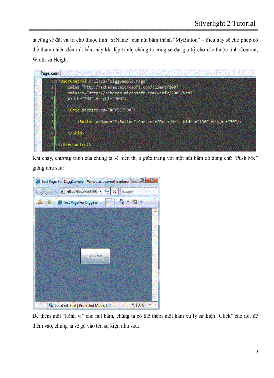Click the zoom magnifier icon in the status bar
This screenshot has width=274, height=378.
(x=133, y=305)
